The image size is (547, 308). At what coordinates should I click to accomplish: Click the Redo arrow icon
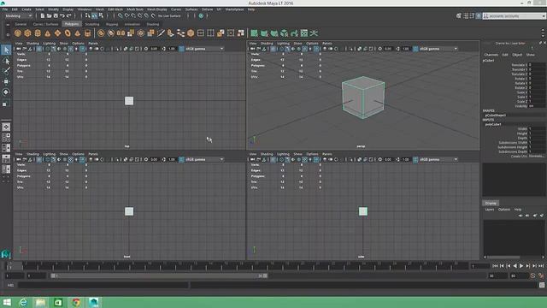coord(68,15)
